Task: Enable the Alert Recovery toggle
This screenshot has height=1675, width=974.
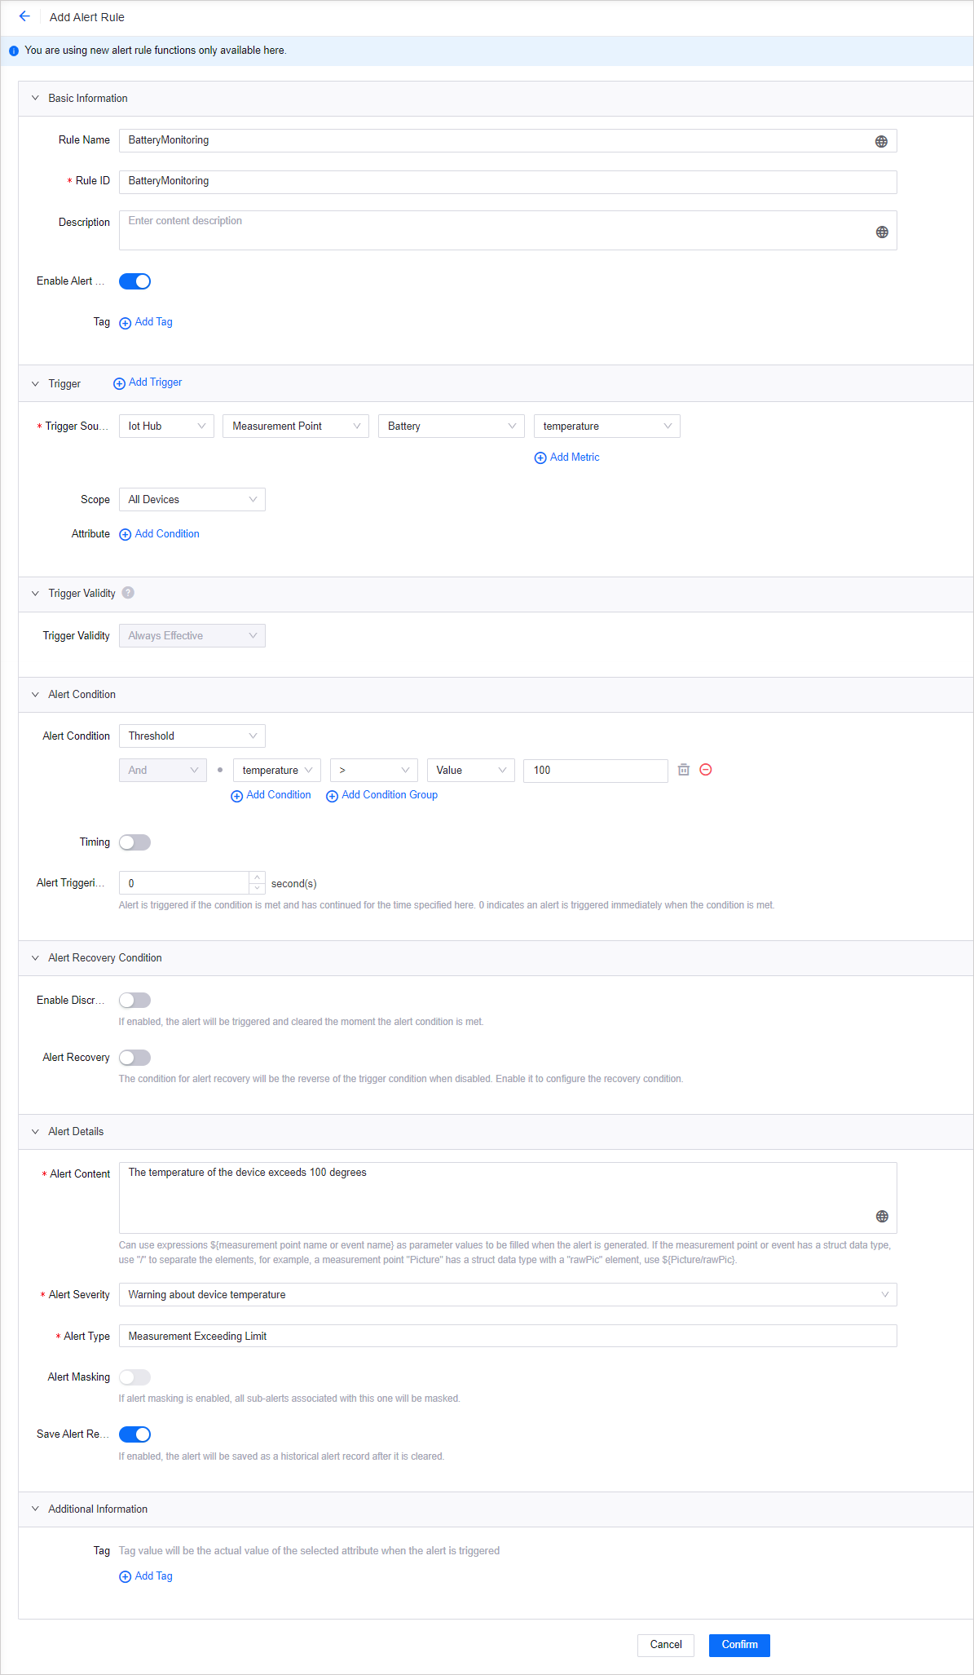Action: point(134,1058)
